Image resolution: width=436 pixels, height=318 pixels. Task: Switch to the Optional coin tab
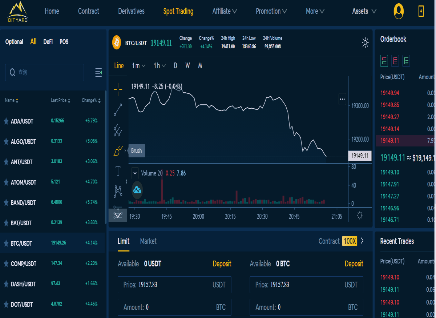[14, 42]
